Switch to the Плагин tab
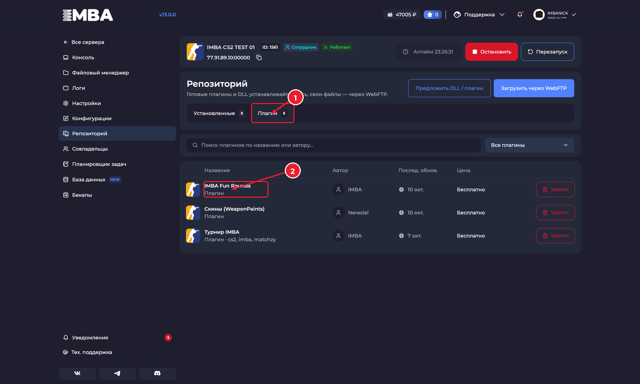This screenshot has width=640, height=384. tap(272, 113)
